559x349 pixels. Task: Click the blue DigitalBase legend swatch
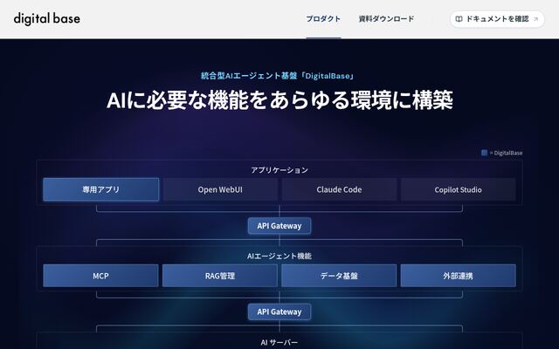click(484, 153)
